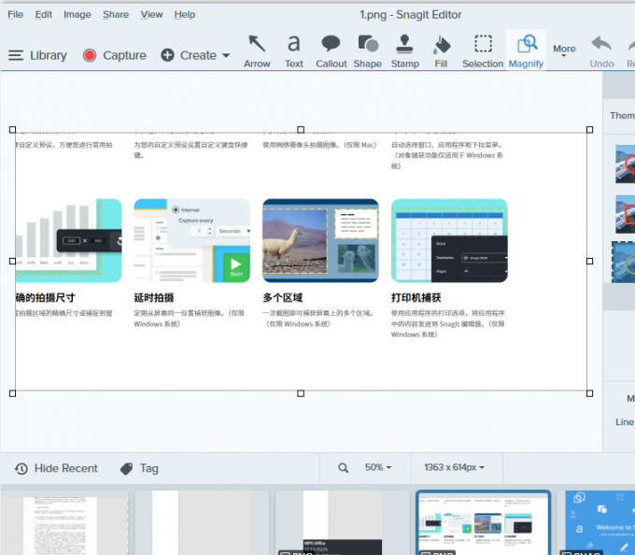The width and height of the screenshot is (635, 555).
Task: Open the File menu
Action: point(15,15)
